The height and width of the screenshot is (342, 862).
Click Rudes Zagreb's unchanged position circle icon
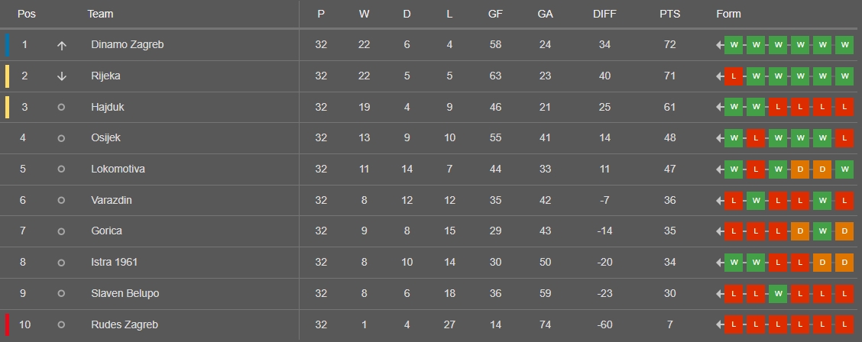coord(61,325)
